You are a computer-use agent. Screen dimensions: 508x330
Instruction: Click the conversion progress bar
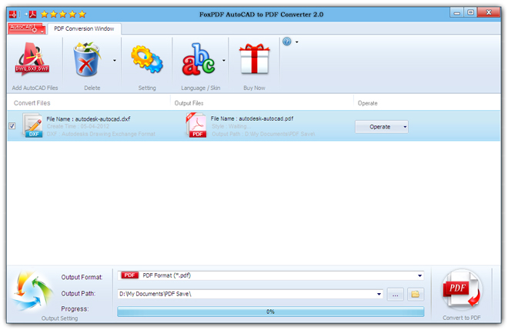coord(270,312)
